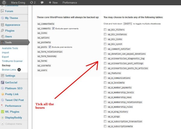
Task: Tick the wp_m_membership_news checkbox
Action: [105, 97]
